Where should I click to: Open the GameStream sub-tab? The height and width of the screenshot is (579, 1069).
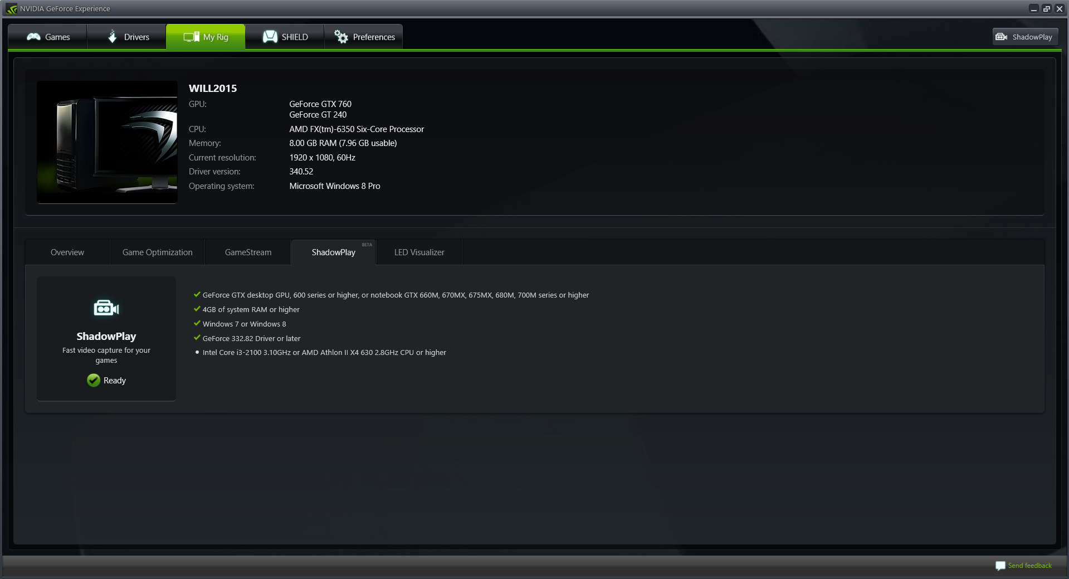pyautogui.click(x=248, y=252)
